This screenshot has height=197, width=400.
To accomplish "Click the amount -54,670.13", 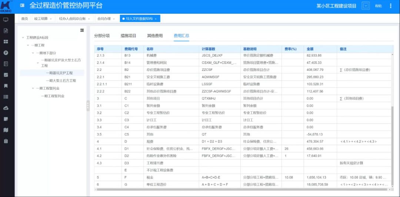I will tap(315, 134).
